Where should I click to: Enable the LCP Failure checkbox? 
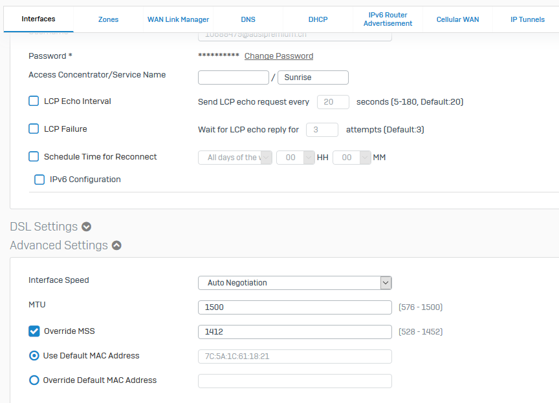(34, 129)
